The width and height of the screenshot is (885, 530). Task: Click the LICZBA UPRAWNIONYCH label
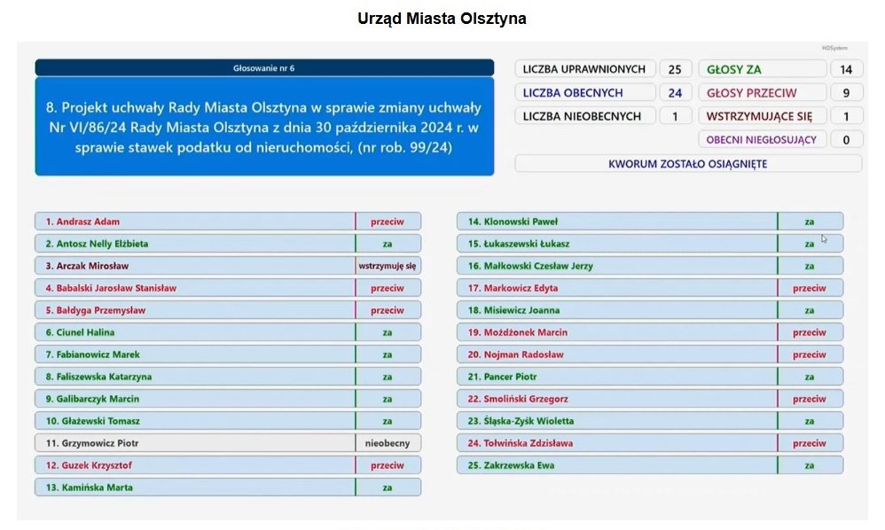tap(584, 69)
